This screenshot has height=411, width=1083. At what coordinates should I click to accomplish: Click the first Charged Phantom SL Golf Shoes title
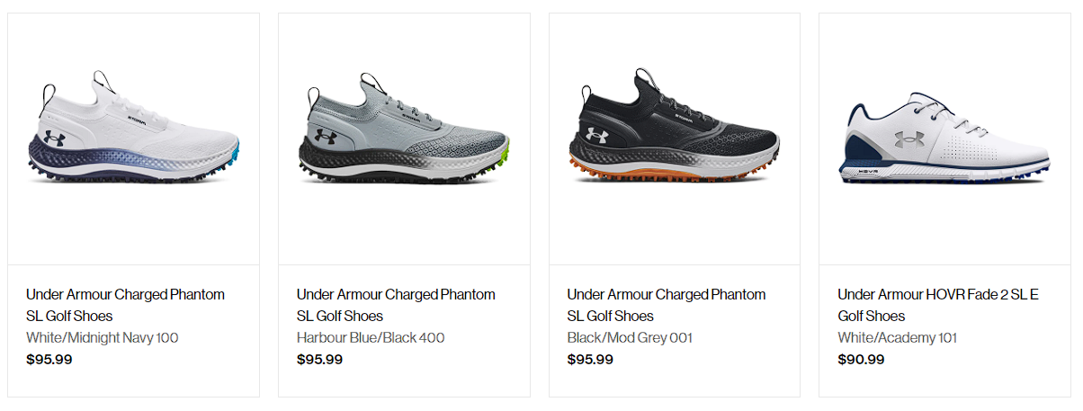125,305
